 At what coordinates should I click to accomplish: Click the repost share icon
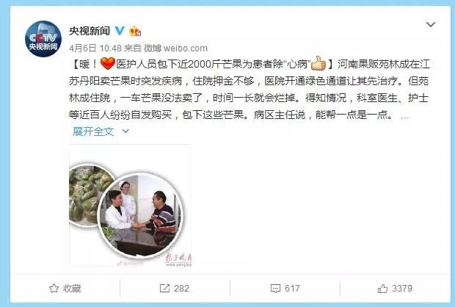coord(164,289)
